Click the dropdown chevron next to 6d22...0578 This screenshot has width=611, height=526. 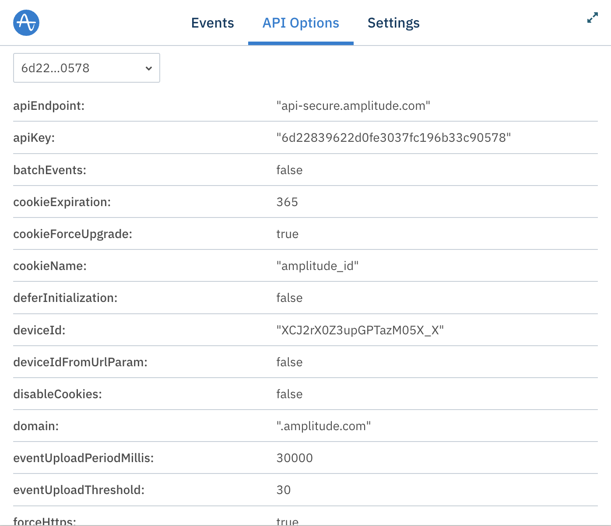pyautogui.click(x=148, y=68)
